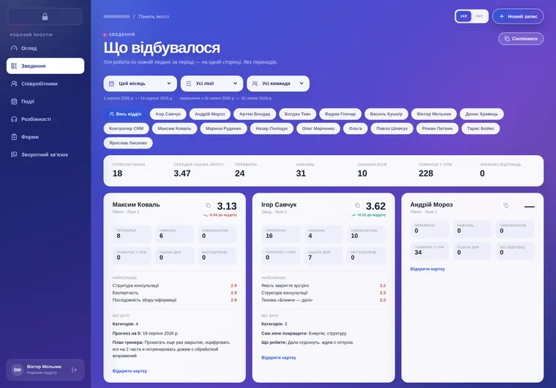Click people icon in Усі команди dropdown
This screenshot has height=388, width=556.
tap(255, 83)
